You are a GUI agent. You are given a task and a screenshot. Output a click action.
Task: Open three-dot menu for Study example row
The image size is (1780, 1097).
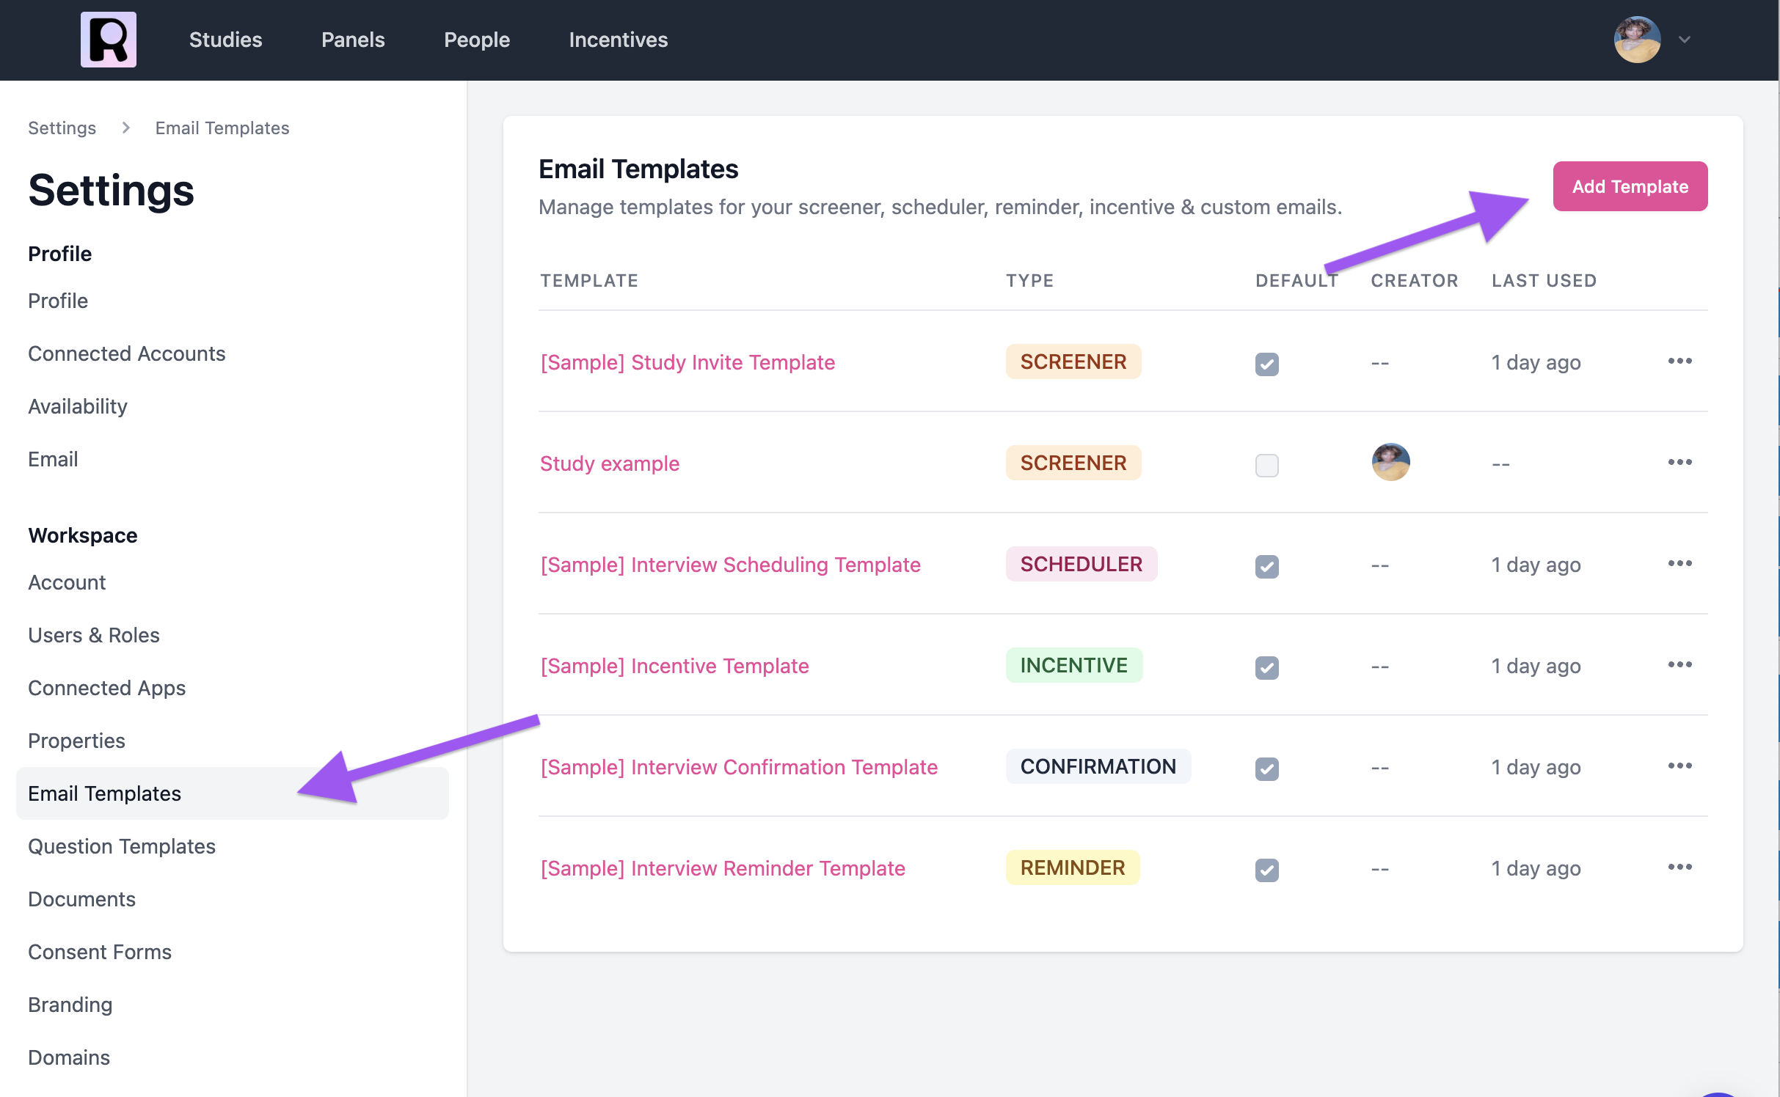[x=1679, y=463]
